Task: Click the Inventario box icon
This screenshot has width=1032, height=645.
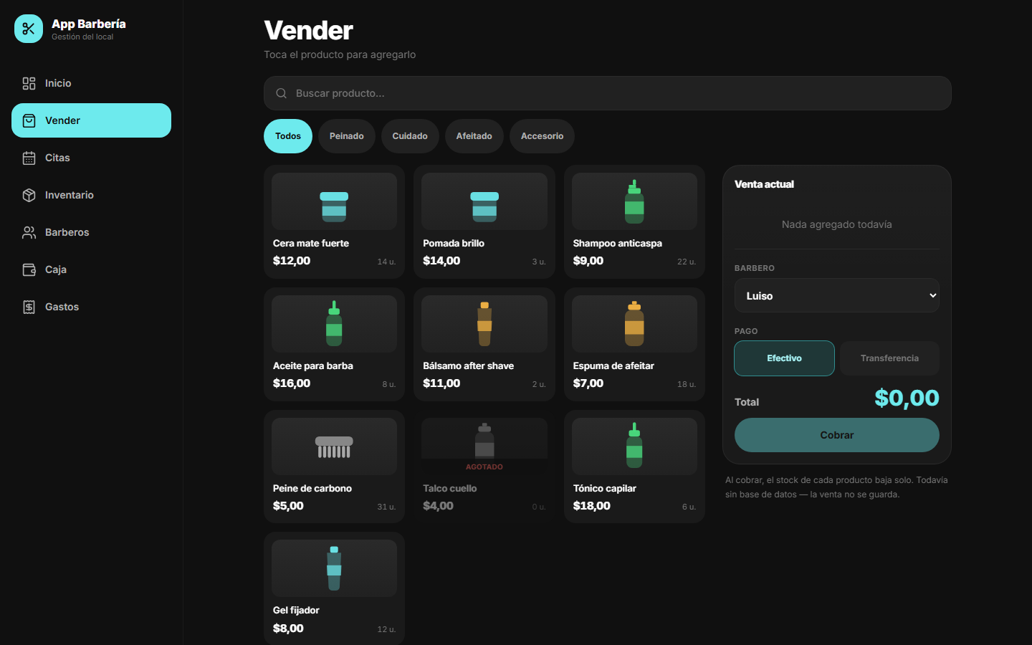Action: click(x=29, y=195)
